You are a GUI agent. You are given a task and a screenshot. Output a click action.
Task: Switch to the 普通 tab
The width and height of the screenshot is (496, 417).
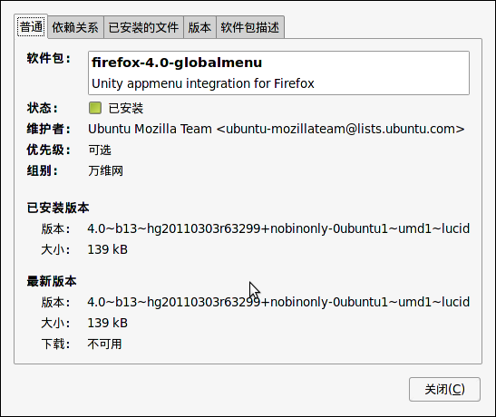(31, 26)
